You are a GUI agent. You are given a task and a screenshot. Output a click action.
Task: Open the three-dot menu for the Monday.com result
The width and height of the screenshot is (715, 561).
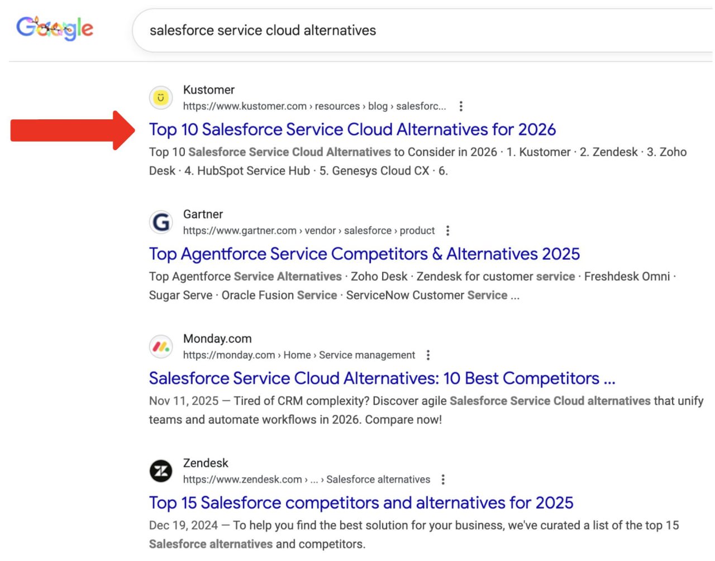click(x=428, y=355)
